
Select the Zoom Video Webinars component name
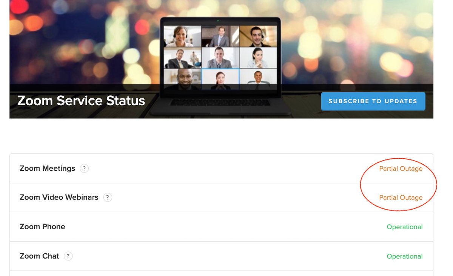tap(59, 197)
